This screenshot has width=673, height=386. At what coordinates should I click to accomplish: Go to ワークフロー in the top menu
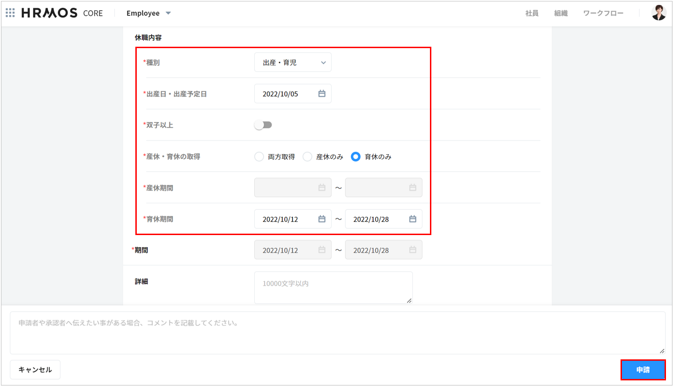point(603,13)
